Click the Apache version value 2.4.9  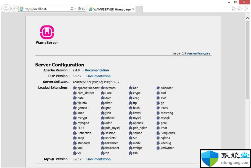point(76,70)
